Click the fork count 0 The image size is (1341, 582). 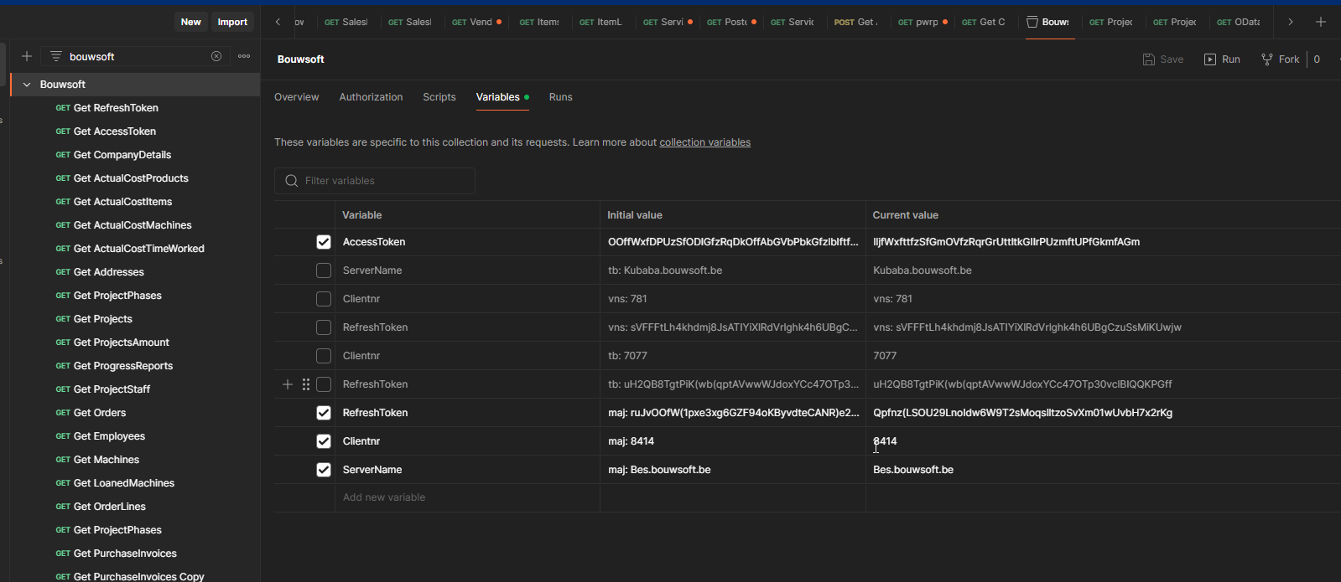tap(1317, 59)
